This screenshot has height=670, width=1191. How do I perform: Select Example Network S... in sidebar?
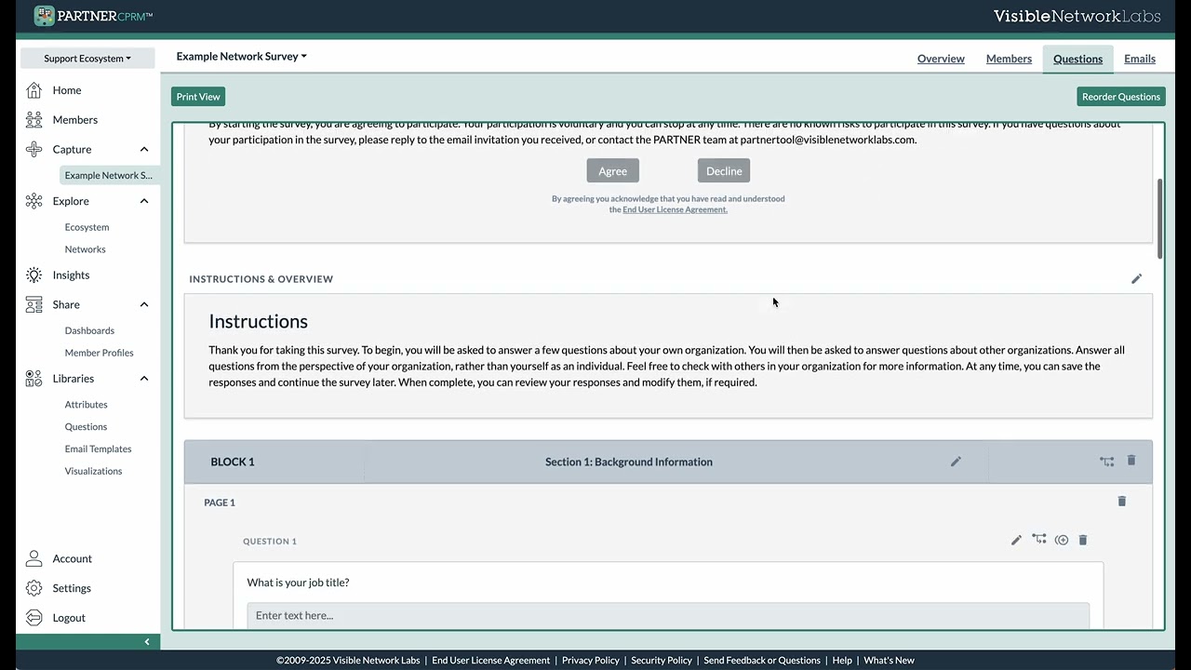(x=108, y=175)
